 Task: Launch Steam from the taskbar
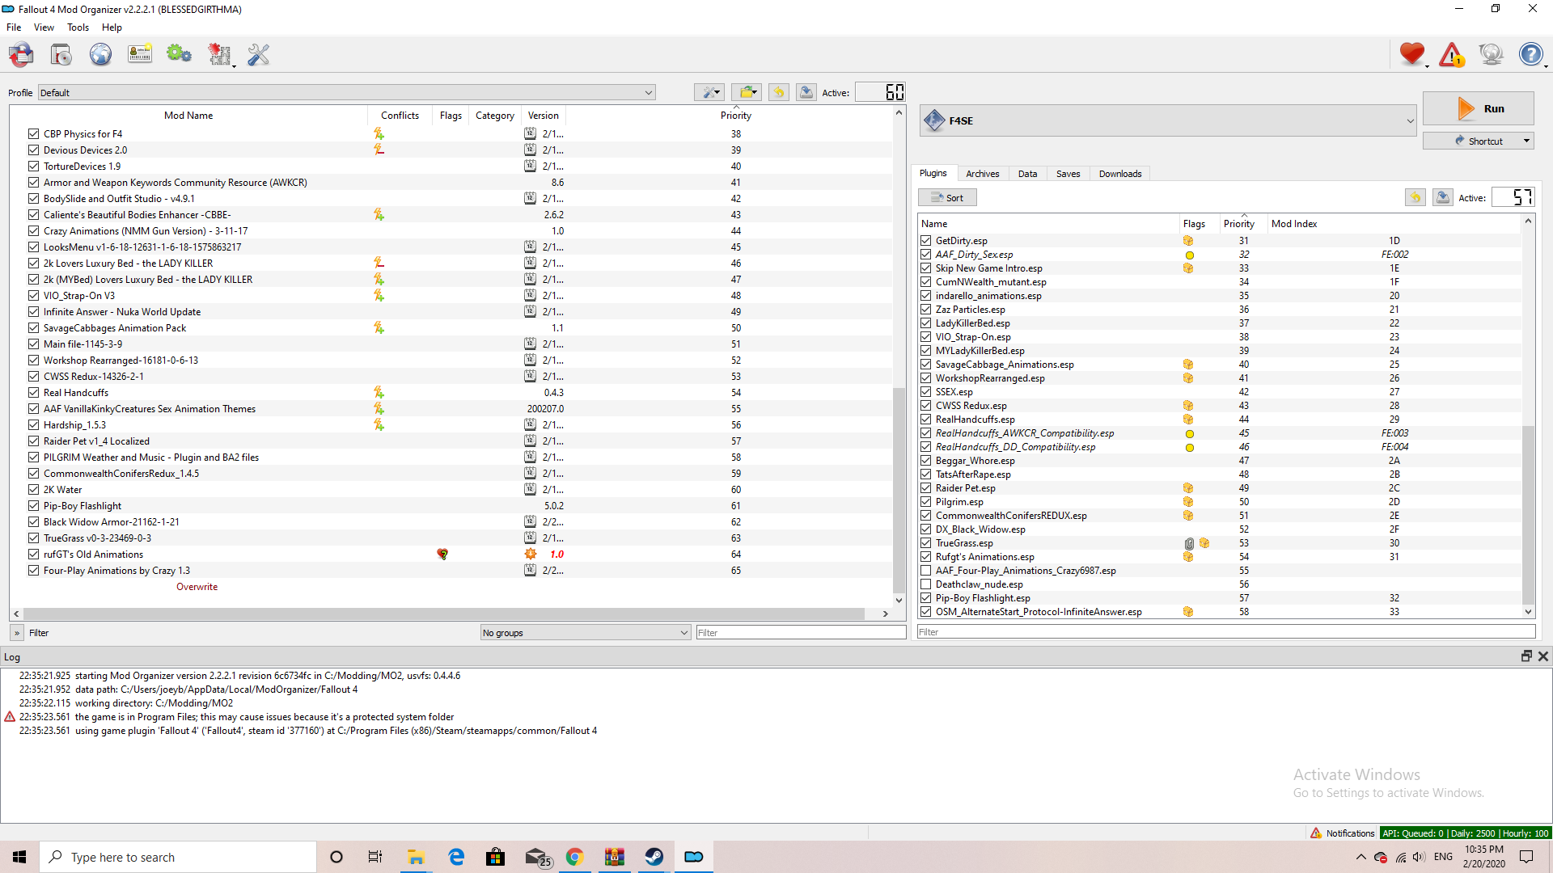(654, 857)
